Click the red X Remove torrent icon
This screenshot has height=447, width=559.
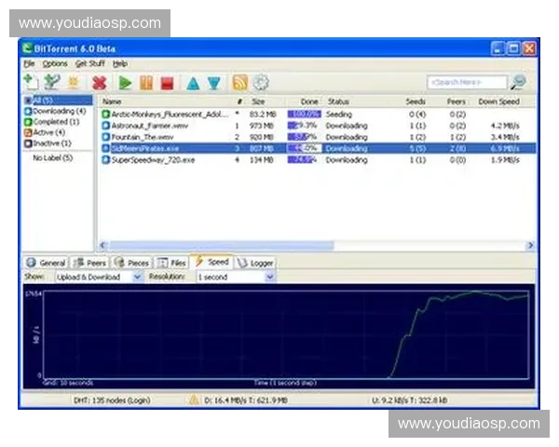100,83
